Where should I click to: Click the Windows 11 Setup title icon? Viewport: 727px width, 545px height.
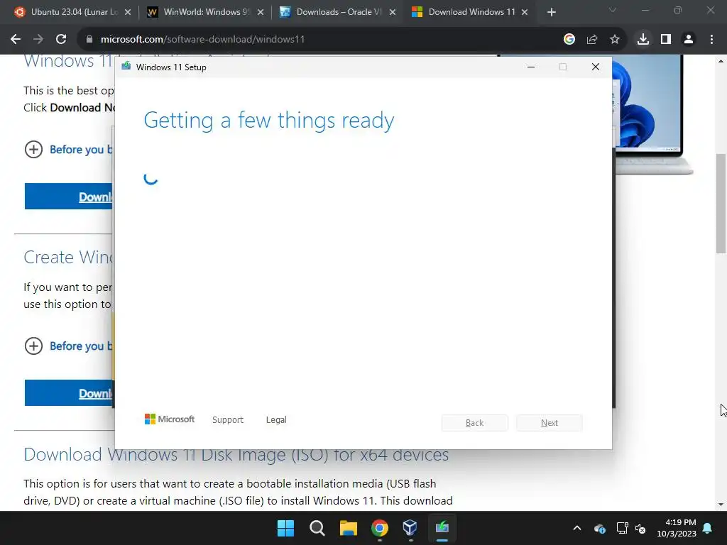[126, 66]
